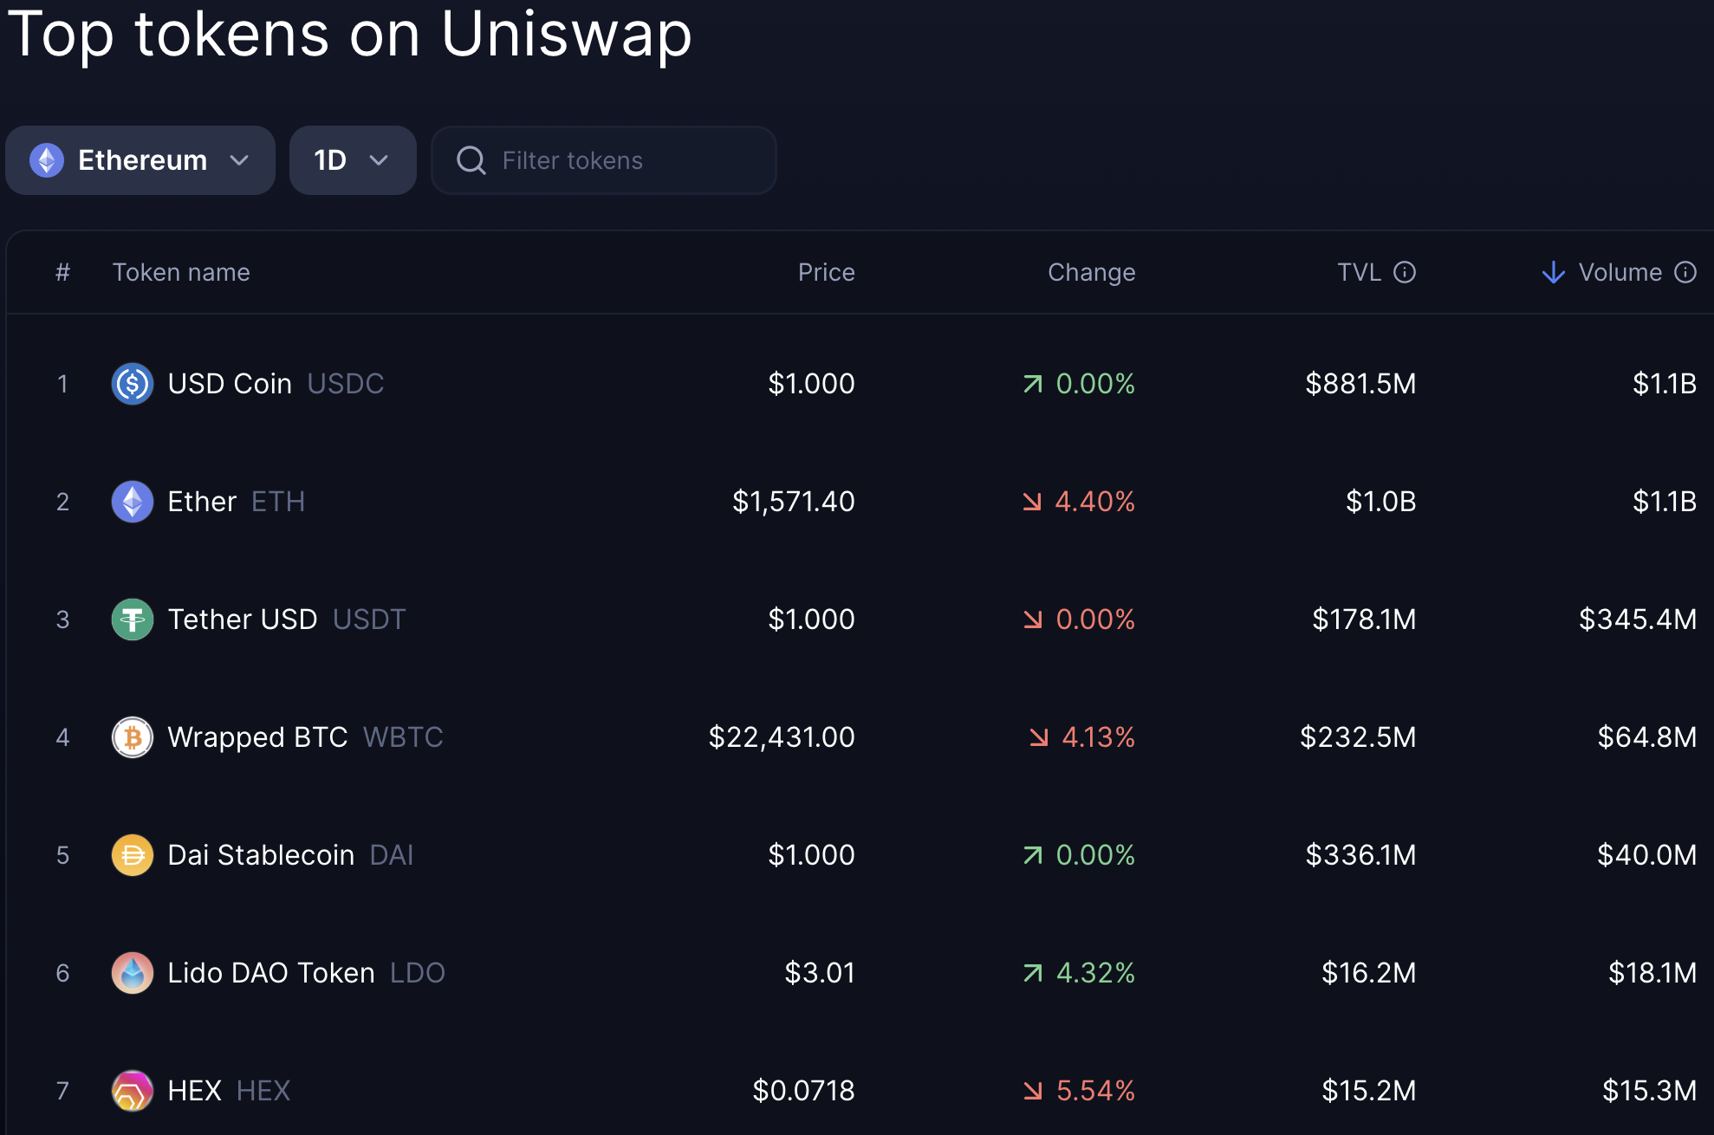
Task: Select the Price column header
Action: [826, 272]
